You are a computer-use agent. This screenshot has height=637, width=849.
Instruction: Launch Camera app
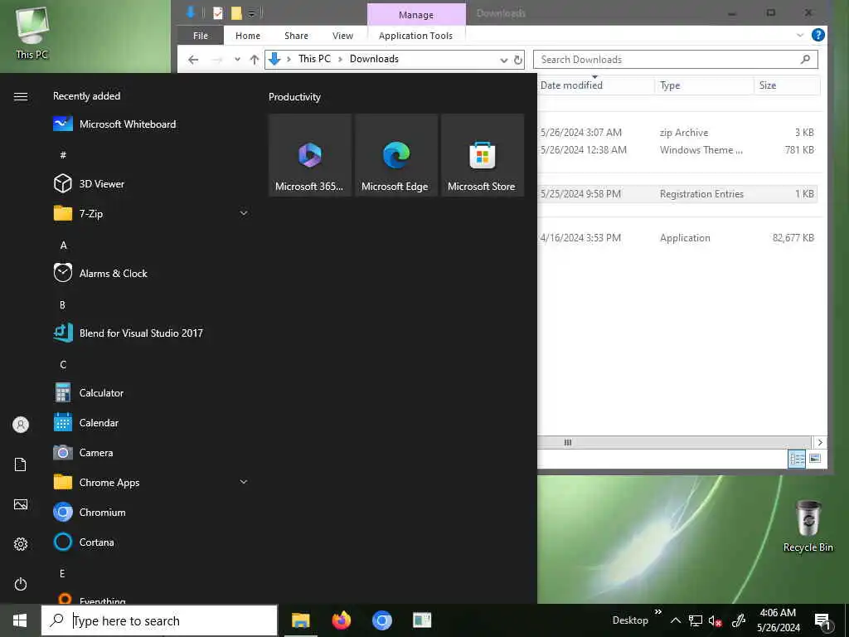point(84,452)
